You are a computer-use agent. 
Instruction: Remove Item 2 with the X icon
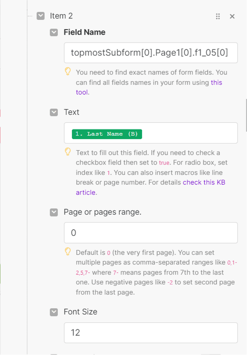tap(232, 16)
